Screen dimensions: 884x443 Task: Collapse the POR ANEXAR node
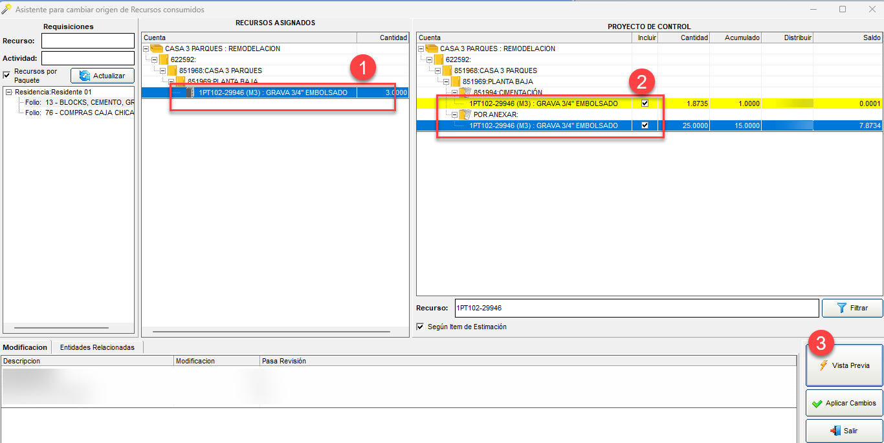(454, 114)
